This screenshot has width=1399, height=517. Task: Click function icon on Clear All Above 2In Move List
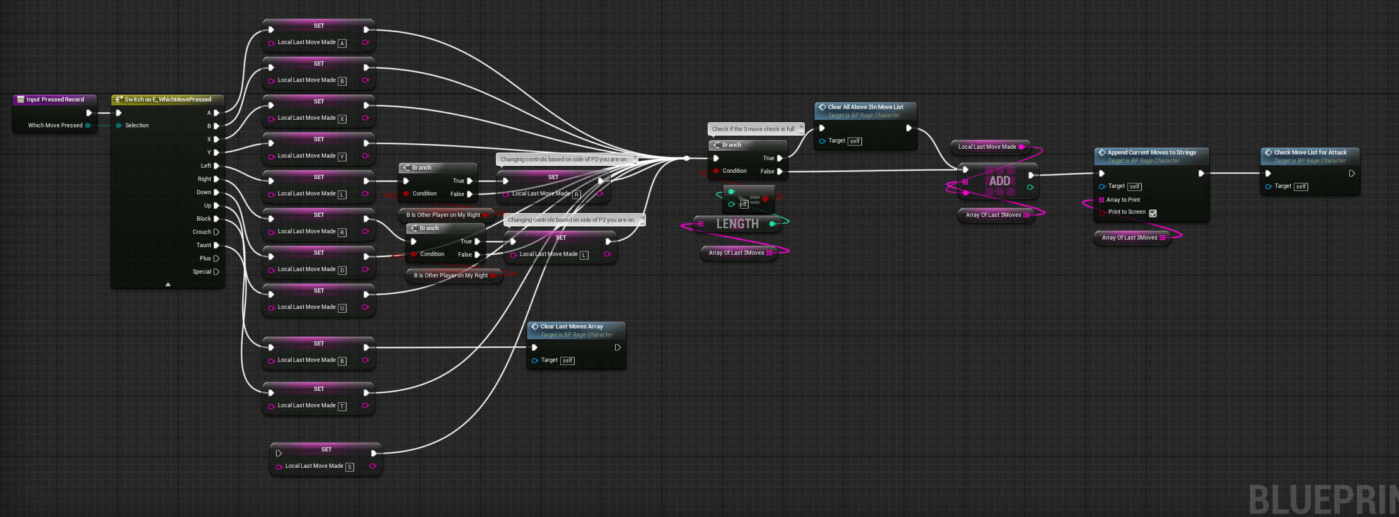click(x=822, y=107)
